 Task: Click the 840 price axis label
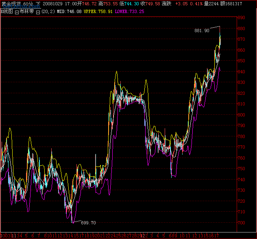coord(242,72)
